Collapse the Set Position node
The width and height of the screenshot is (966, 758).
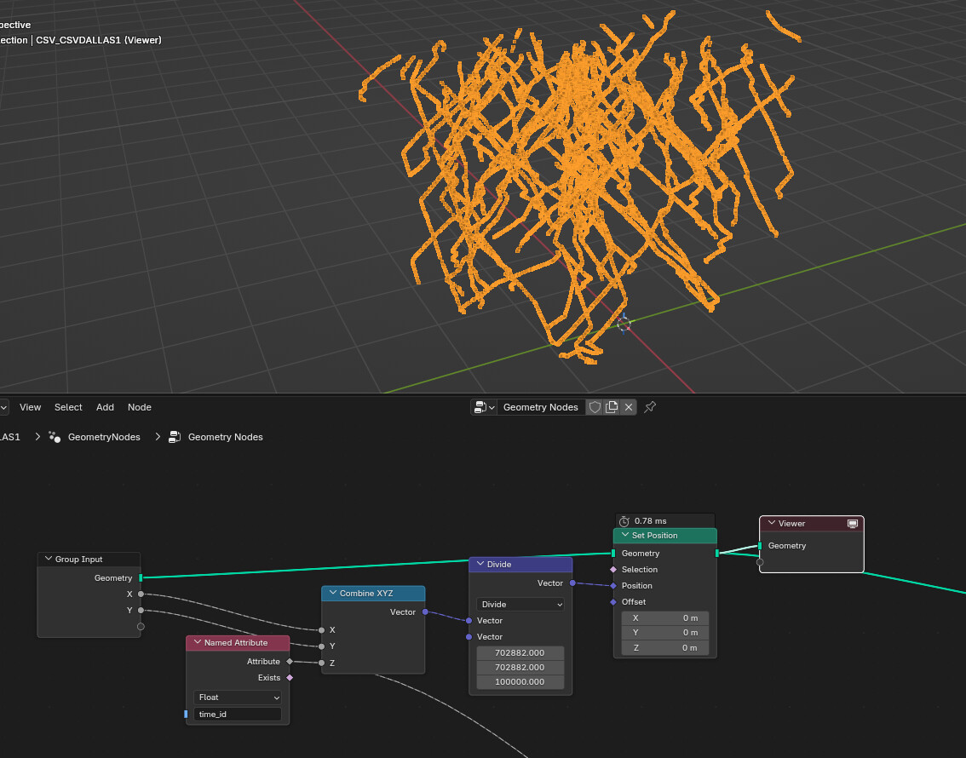click(624, 535)
